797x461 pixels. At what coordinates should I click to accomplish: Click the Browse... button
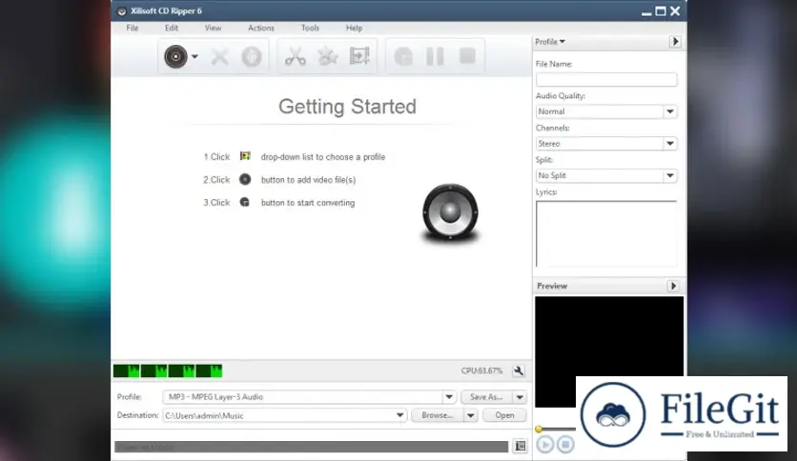[x=438, y=415]
